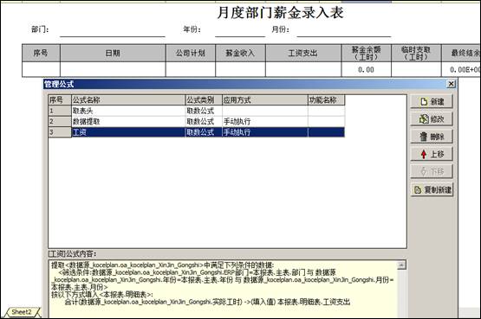481x319 pixels.
Task: Select the 取表头 formula row
Action: click(x=197, y=111)
